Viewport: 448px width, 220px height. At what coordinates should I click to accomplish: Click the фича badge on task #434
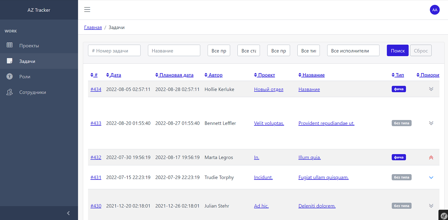click(x=399, y=89)
